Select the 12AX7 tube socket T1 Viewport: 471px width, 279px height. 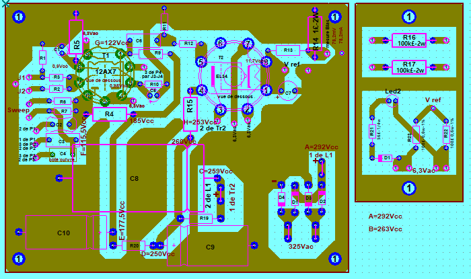point(105,72)
